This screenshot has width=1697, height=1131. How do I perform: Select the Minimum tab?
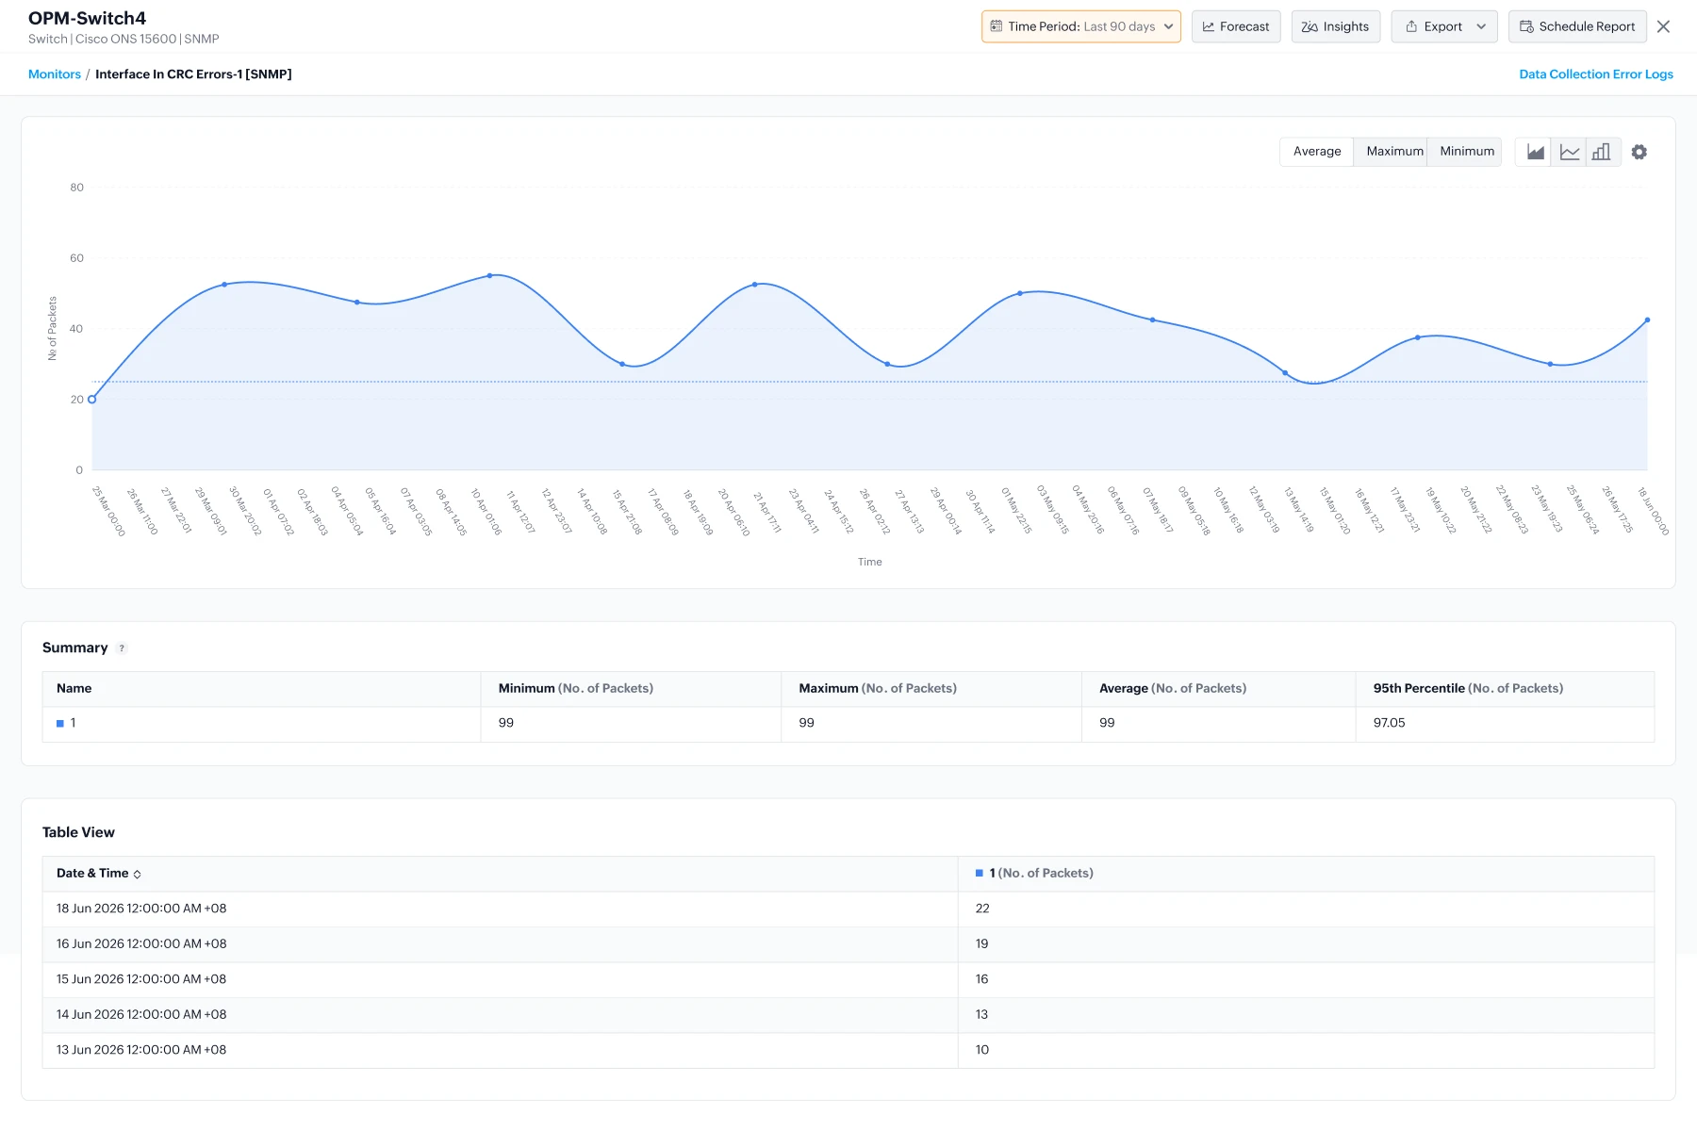(1467, 152)
